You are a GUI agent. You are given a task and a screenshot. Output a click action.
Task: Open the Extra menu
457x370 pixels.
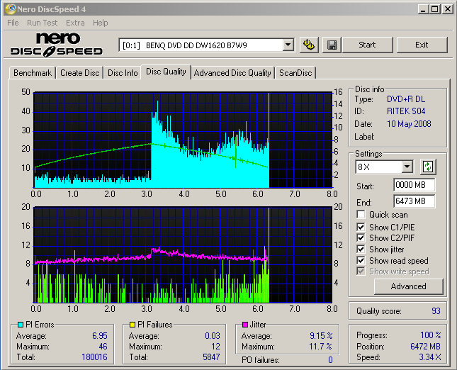tap(75, 23)
